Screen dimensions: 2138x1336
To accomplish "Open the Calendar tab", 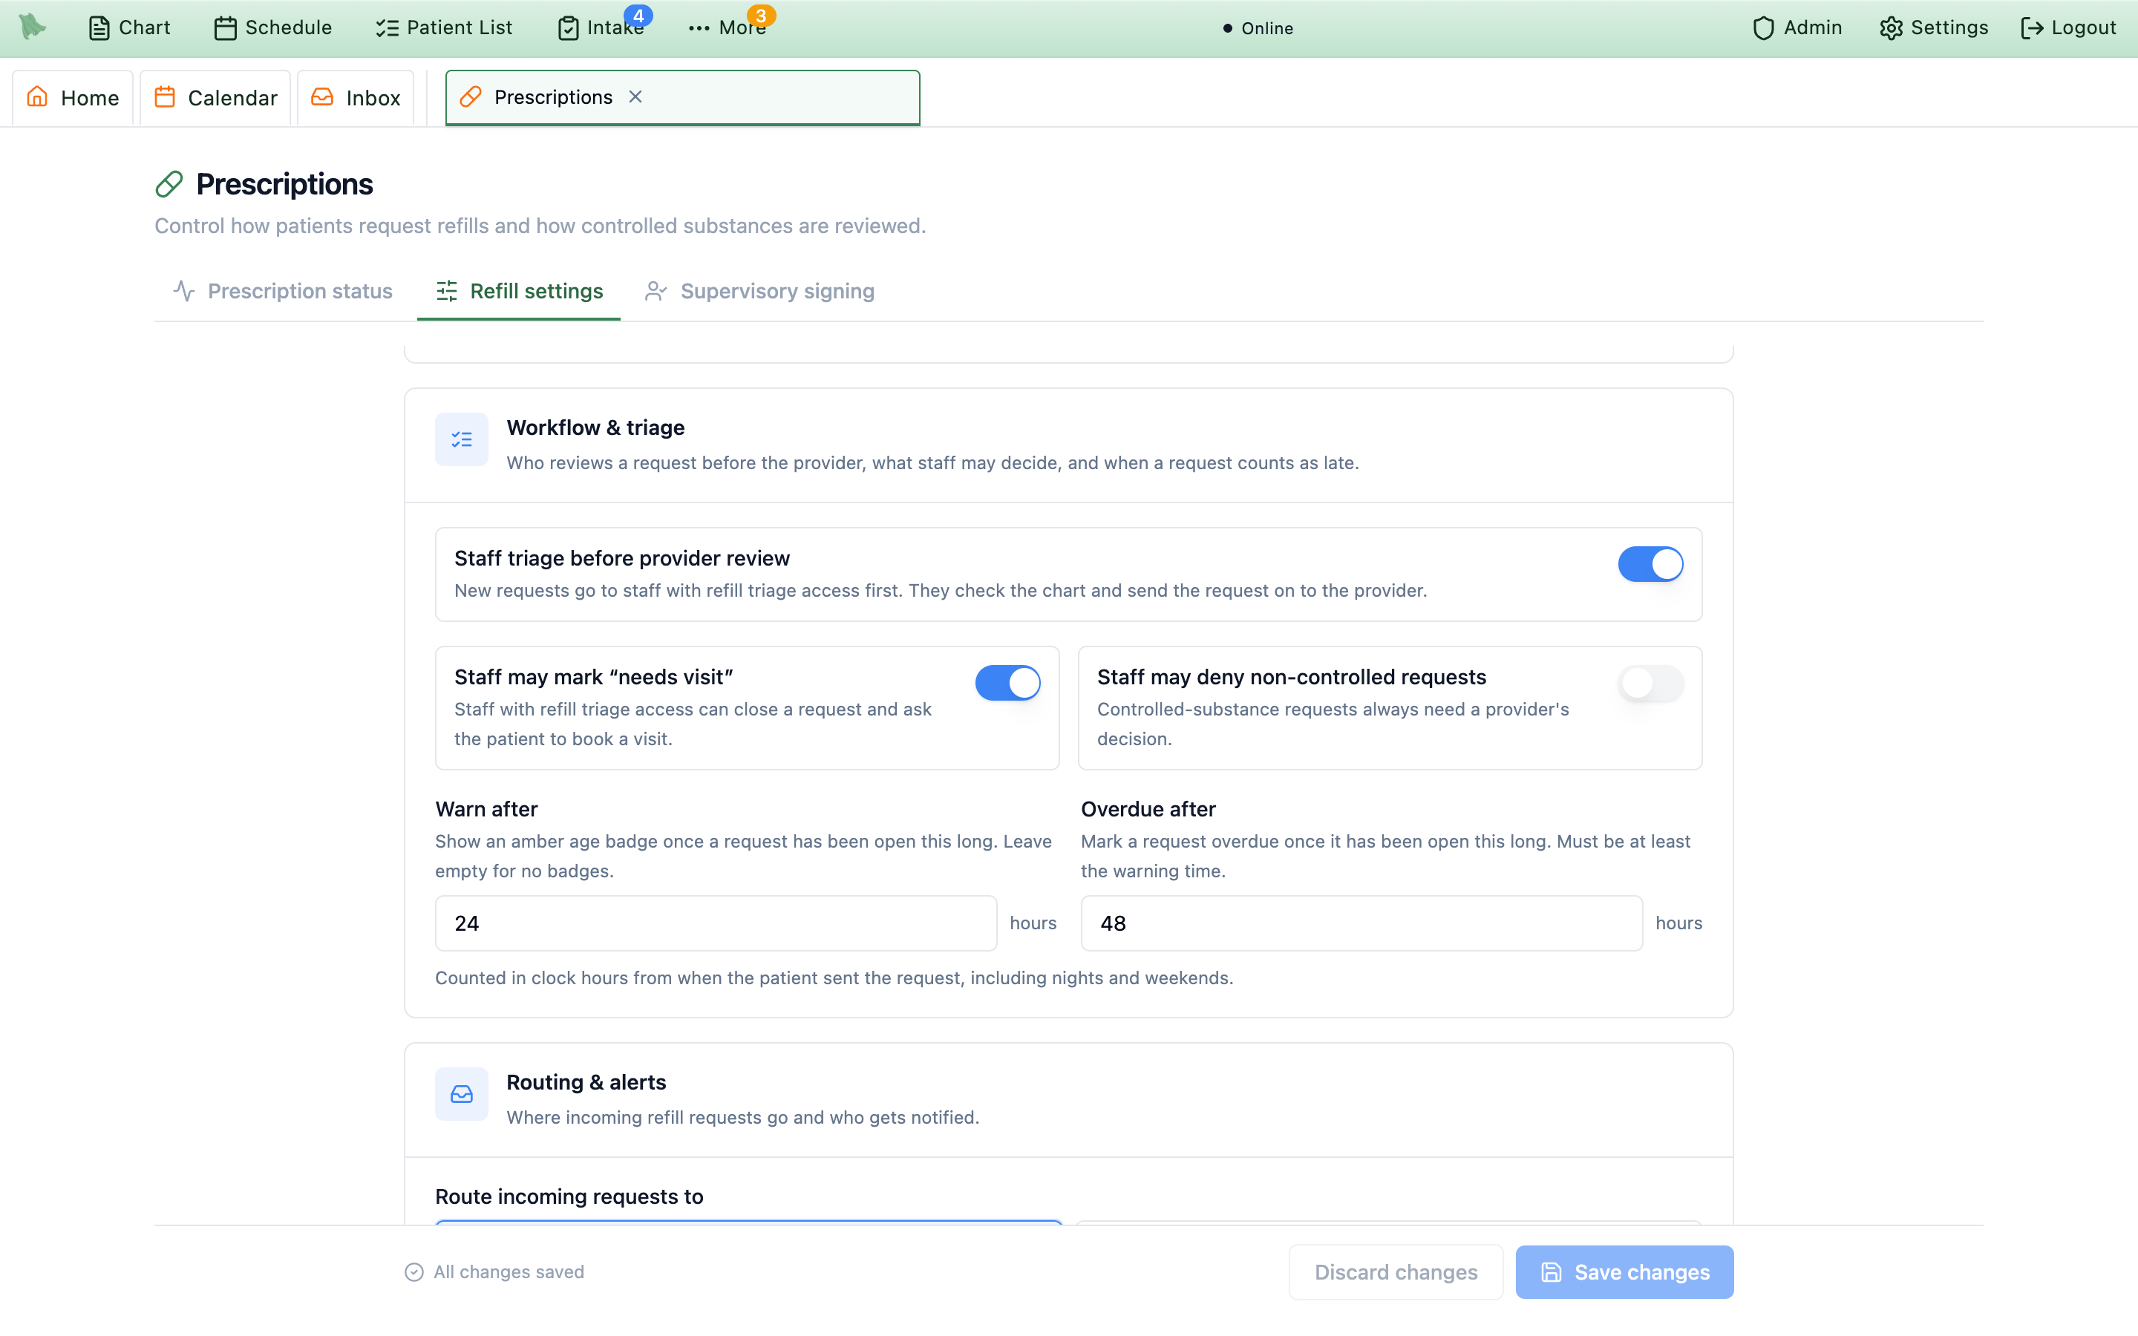I will click(215, 97).
